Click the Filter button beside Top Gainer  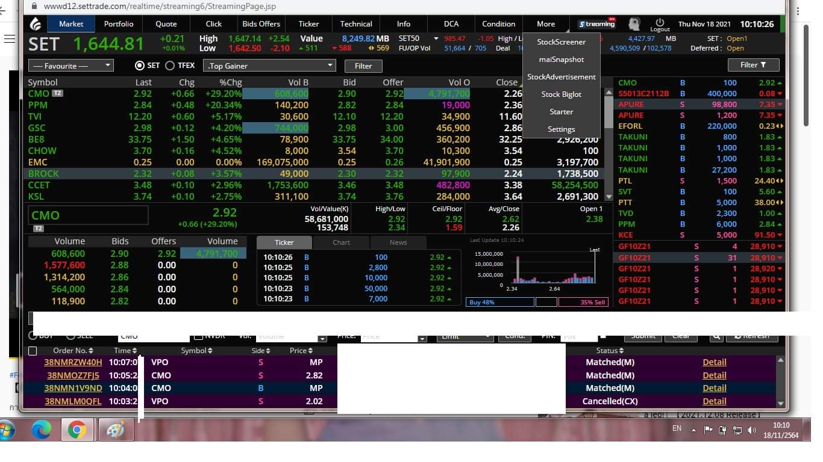pos(363,66)
